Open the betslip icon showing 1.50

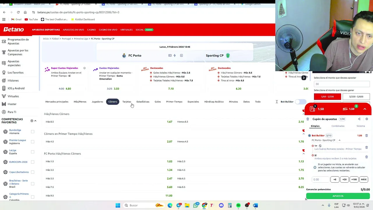coord(313,109)
